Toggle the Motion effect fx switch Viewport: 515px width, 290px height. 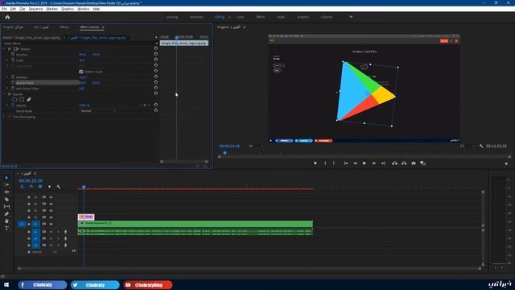click(x=10, y=48)
